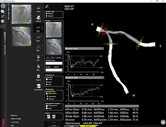Click the round icon in bottom-right corner
Viewport: 166px width, 127px height.
coord(163,122)
